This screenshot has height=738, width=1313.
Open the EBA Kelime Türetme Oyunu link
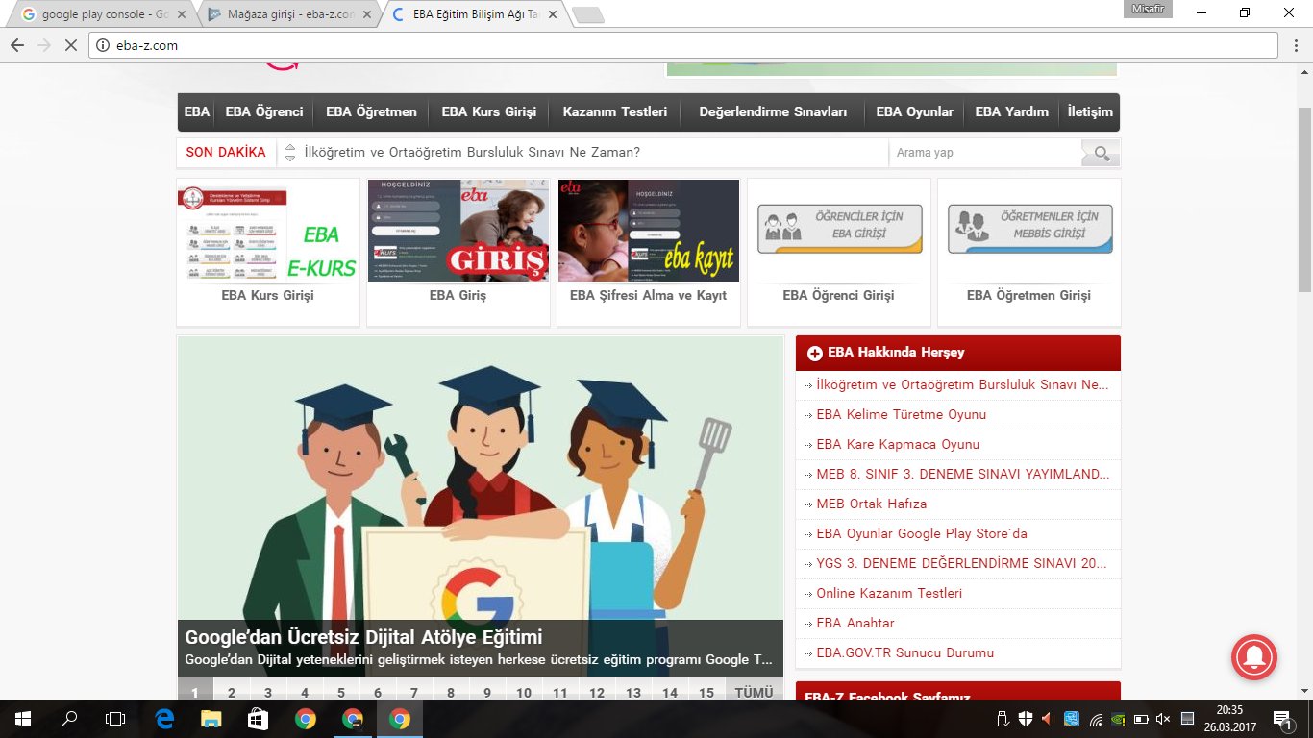pos(902,415)
